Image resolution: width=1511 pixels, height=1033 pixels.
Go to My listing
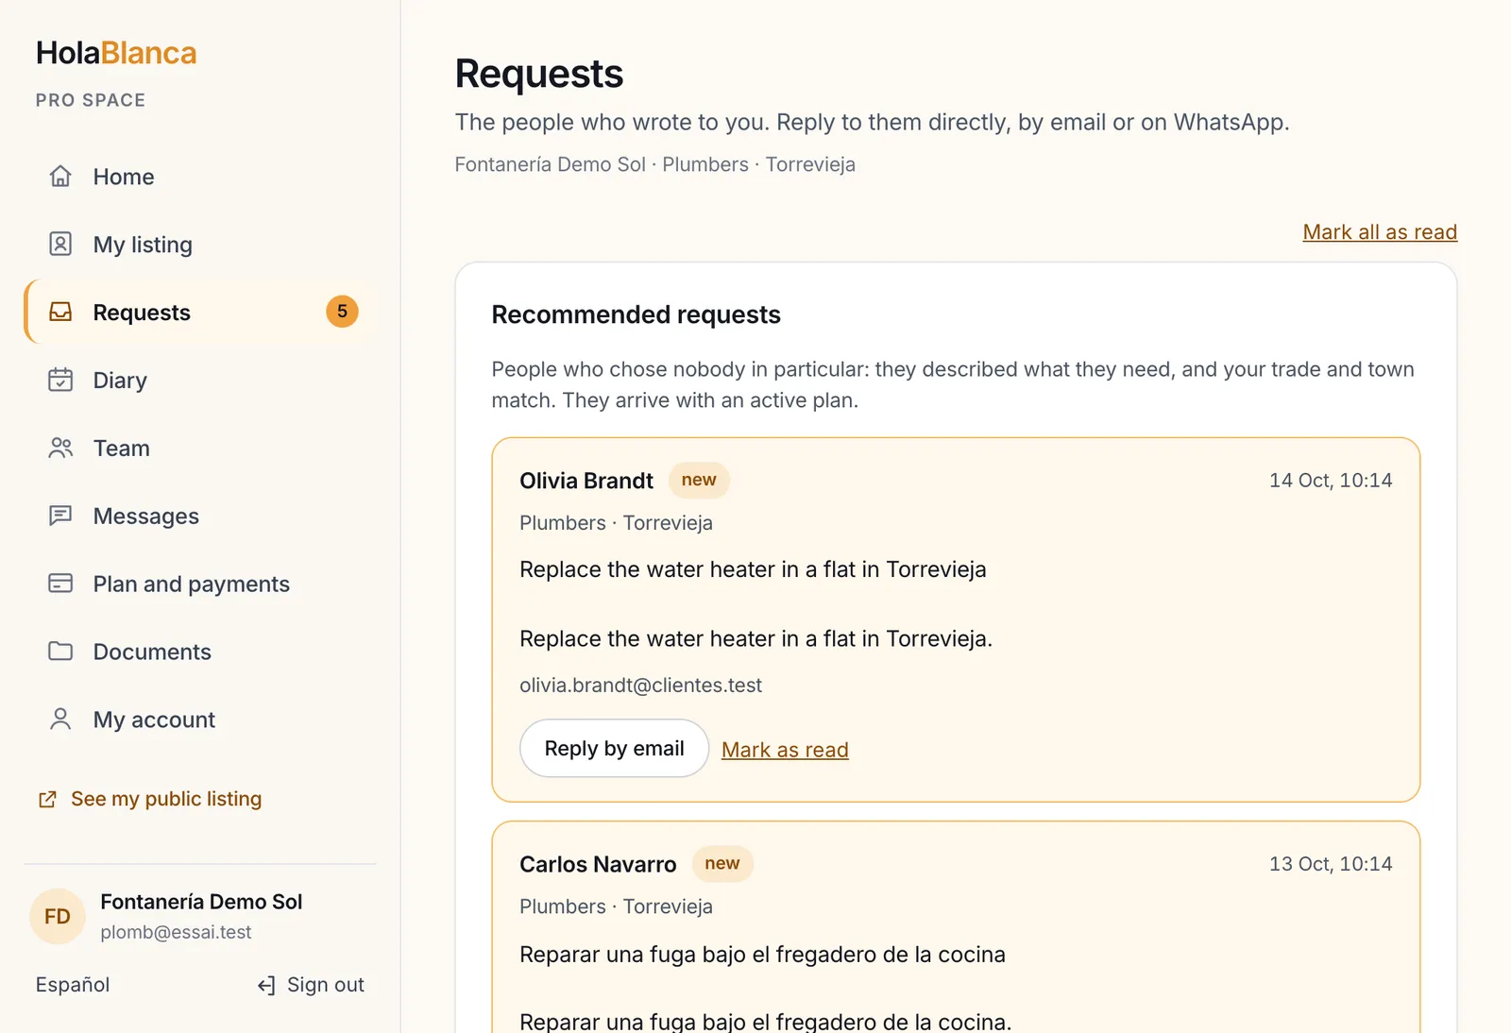tap(200, 245)
